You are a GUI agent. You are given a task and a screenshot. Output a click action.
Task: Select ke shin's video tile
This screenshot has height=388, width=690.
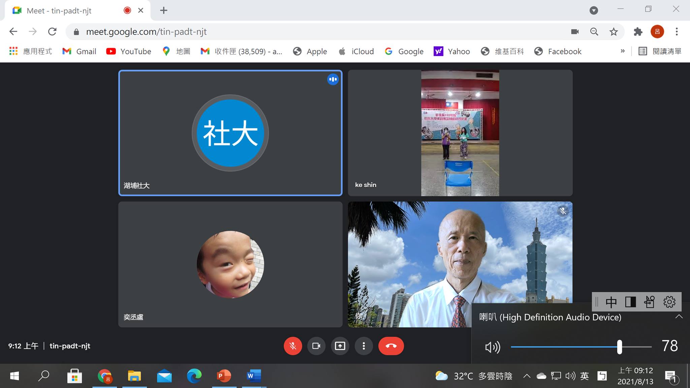click(460, 133)
